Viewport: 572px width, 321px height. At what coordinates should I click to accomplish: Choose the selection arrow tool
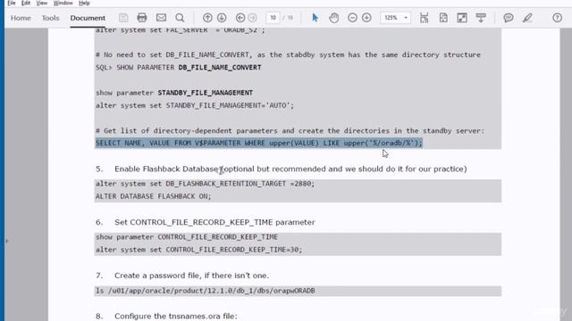coord(315,18)
